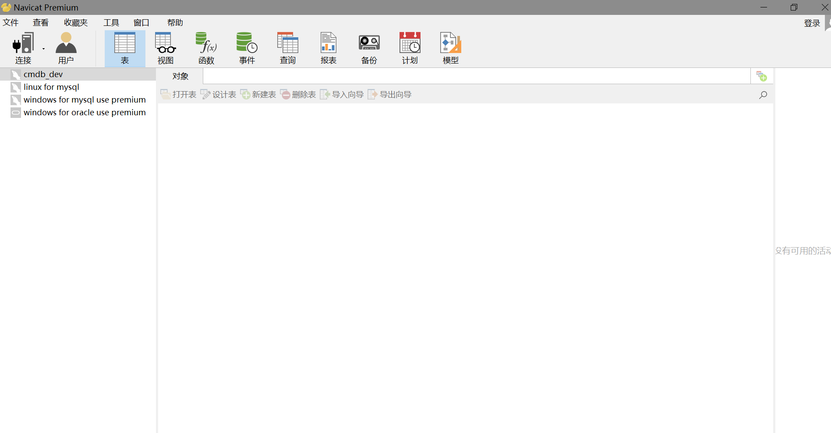
Task: Click the Connection (连接) plug icon
Action: point(23,43)
